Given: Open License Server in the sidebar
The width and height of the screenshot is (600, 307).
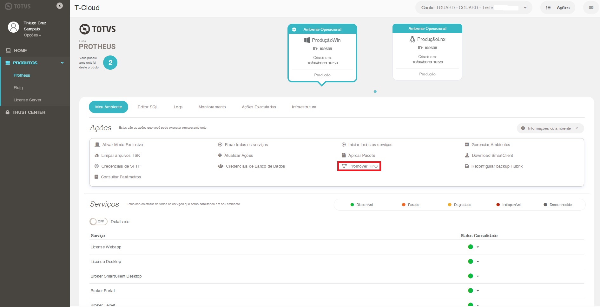Looking at the screenshot, I should (x=27, y=100).
